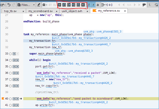
Task: Toggle breakpoint circle on line 41
Action: 10,105
